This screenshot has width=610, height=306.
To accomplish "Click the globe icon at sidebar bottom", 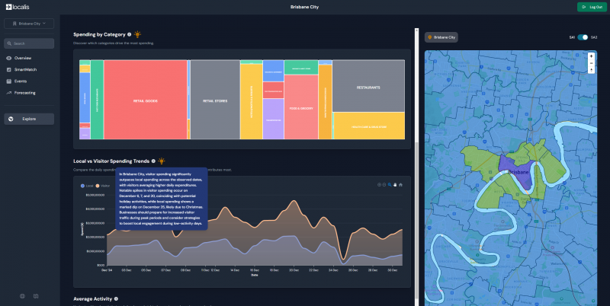I will pyautogui.click(x=22, y=296).
